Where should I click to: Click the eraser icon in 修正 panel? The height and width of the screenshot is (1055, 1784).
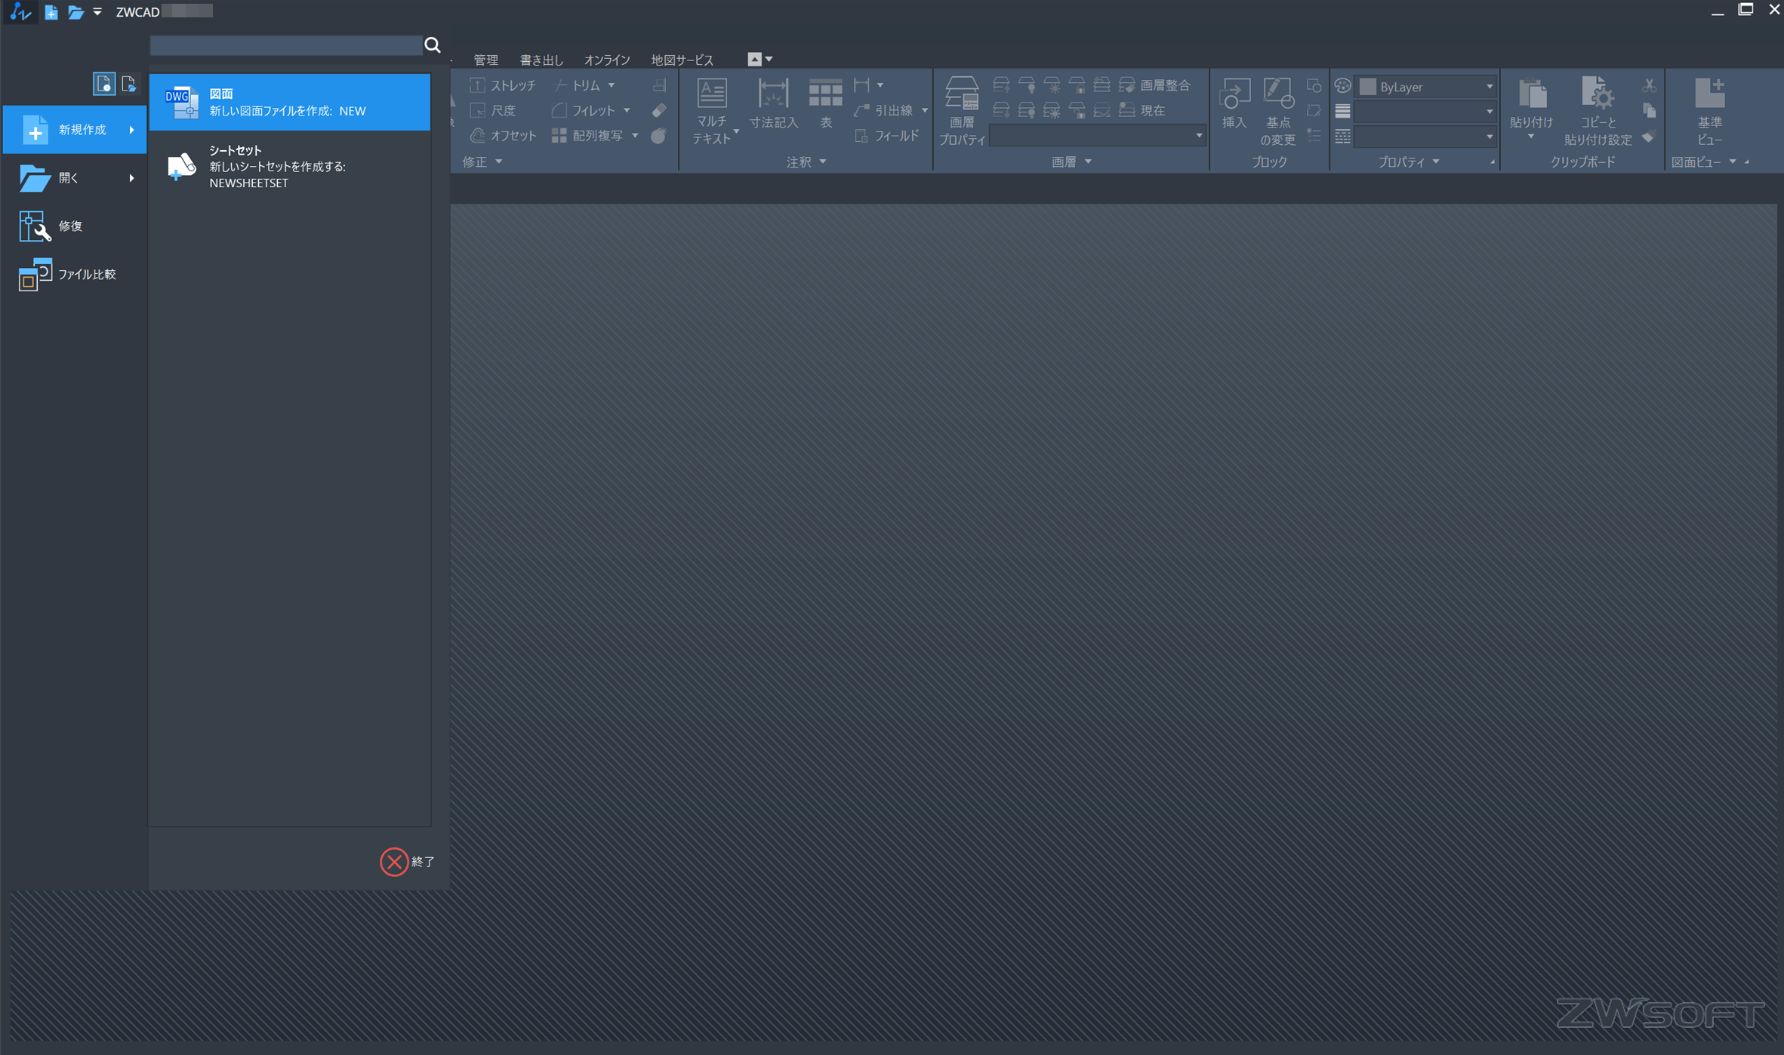[x=659, y=110]
